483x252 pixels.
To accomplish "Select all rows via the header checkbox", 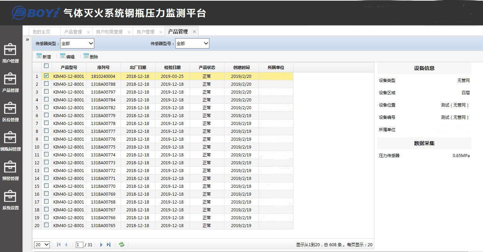I will click(x=46, y=67).
